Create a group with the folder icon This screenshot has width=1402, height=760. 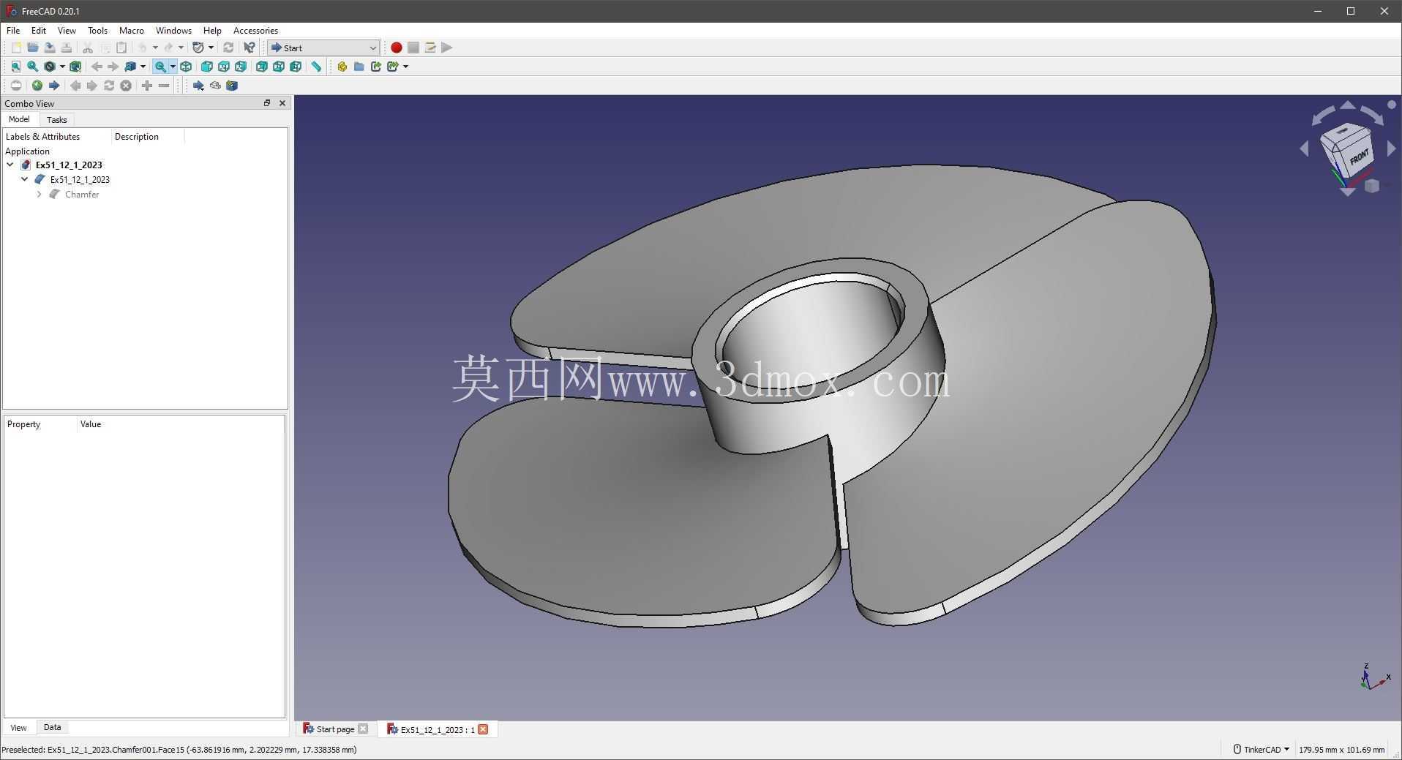coord(359,67)
